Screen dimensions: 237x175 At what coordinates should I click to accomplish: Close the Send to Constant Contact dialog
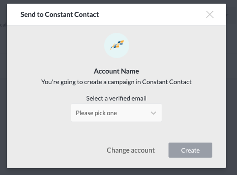pos(210,15)
